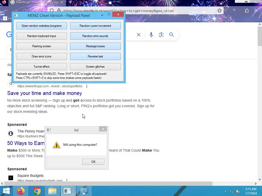Click the lol dialog title icon

click(x=49, y=130)
